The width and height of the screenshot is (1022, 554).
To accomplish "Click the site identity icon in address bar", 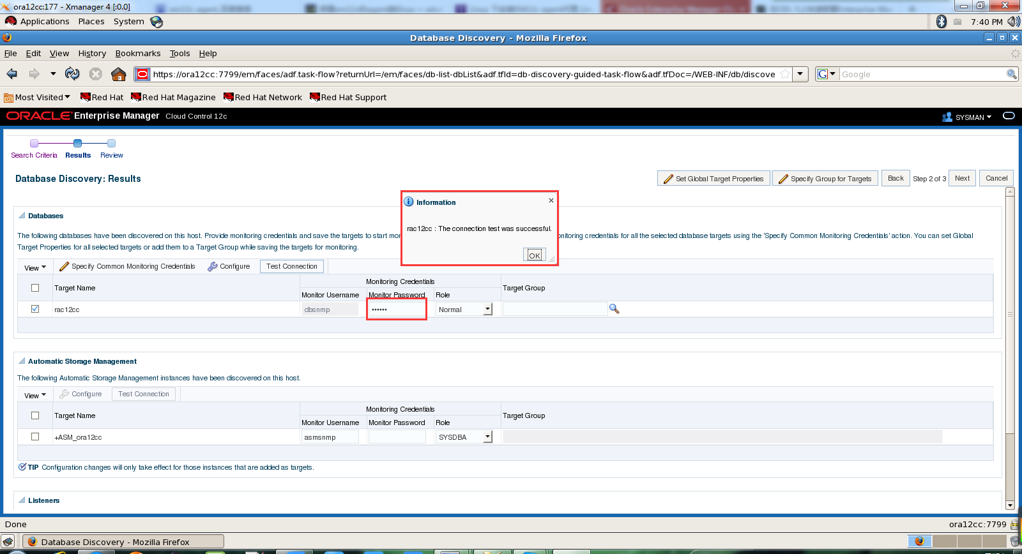I will [142, 74].
